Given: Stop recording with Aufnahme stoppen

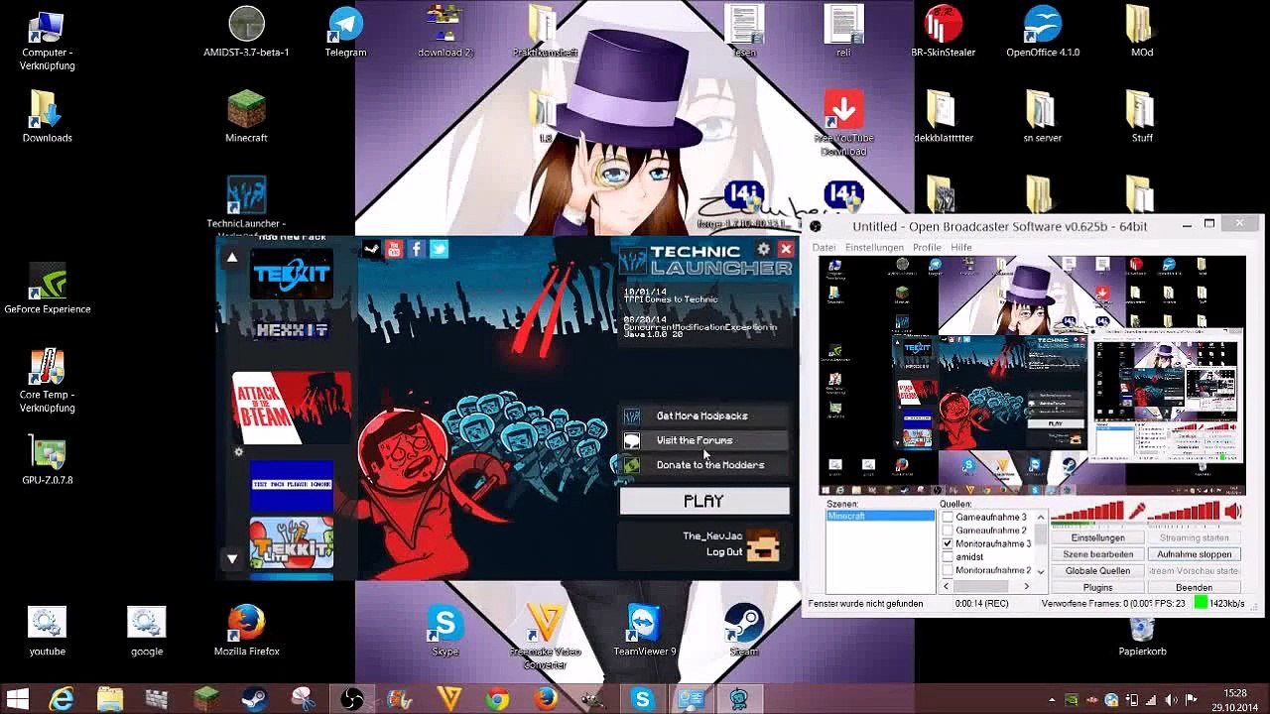Looking at the screenshot, I should click(1195, 554).
